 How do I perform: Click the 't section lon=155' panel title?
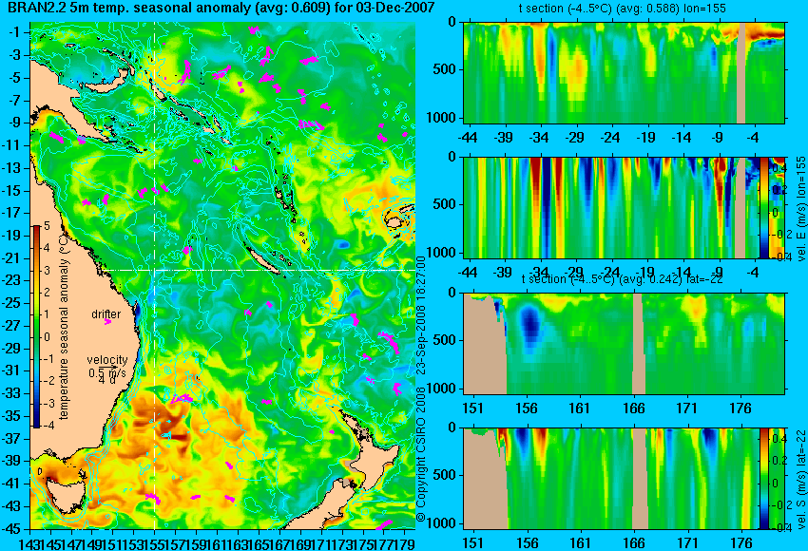pyautogui.click(x=623, y=9)
